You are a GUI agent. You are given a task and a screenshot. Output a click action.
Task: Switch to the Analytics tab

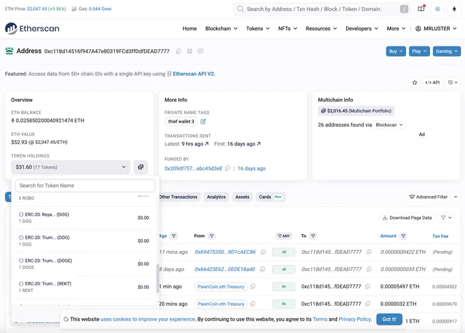[x=216, y=197]
